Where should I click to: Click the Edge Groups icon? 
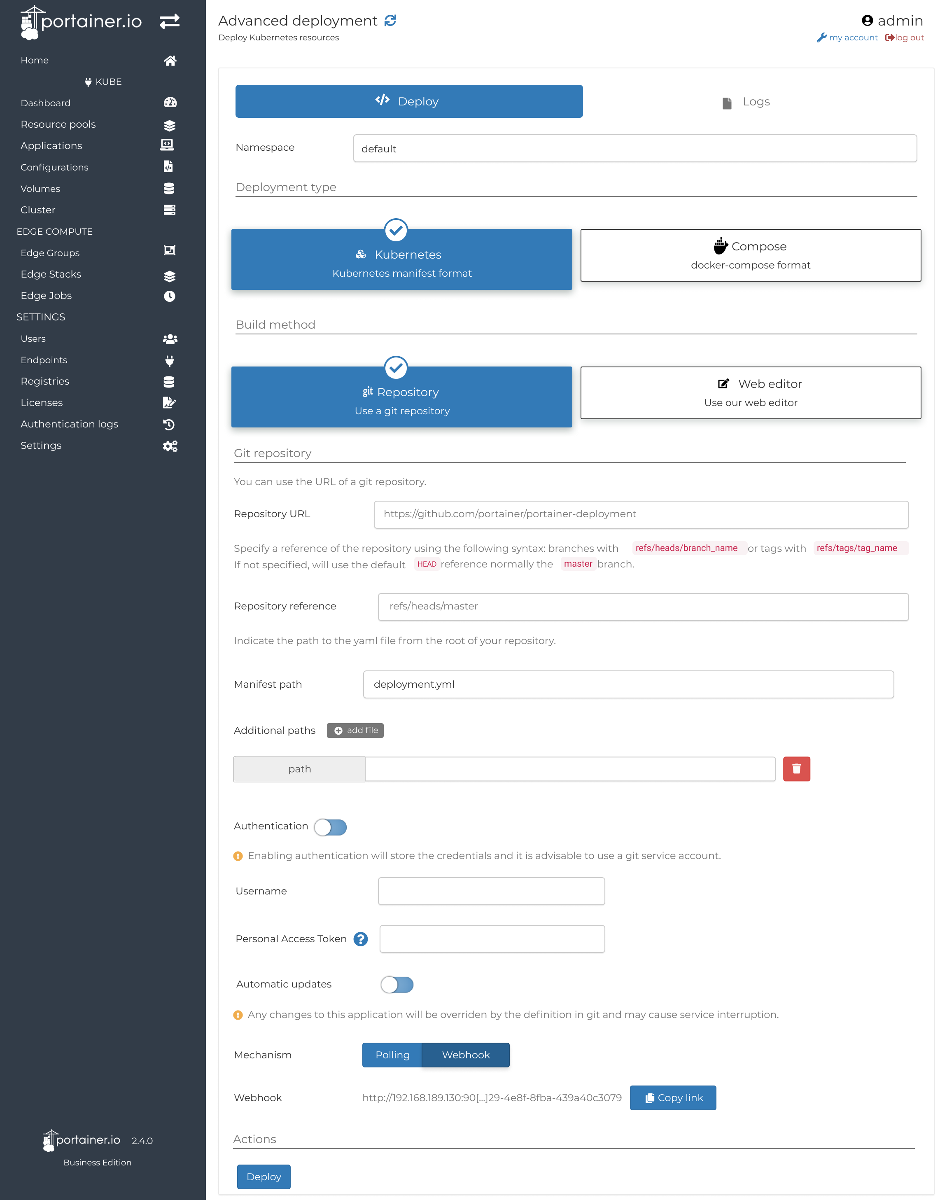[170, 251]
